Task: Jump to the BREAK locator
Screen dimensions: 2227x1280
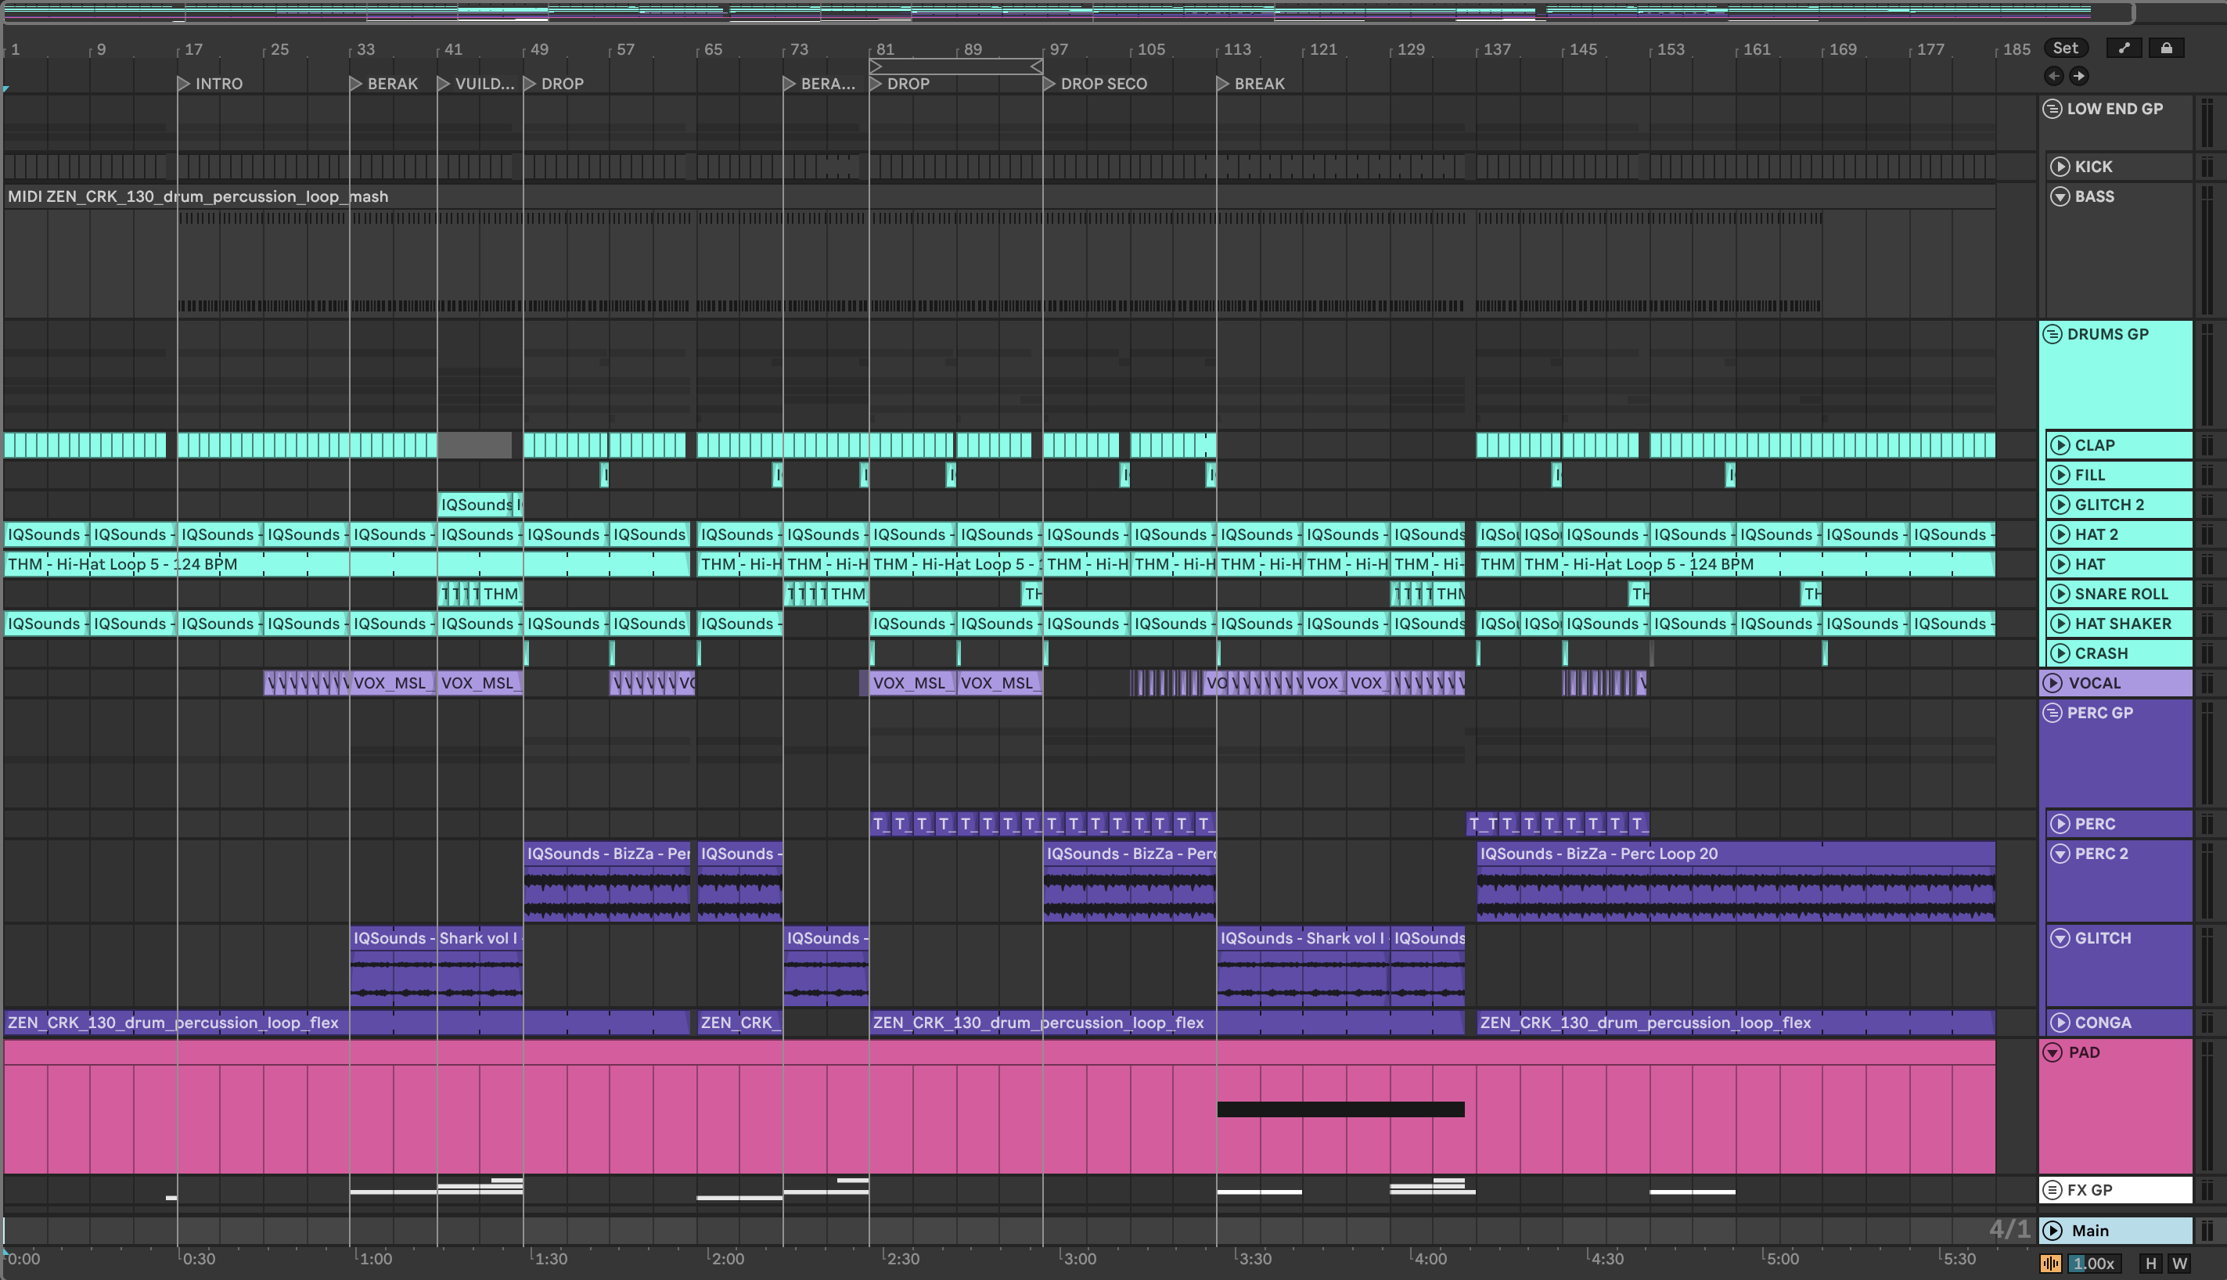Action: pyautogui.click(x=1251, y=84)
